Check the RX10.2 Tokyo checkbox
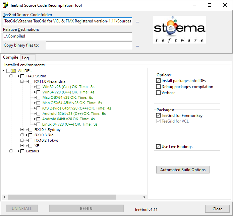 tap(30, 140)
